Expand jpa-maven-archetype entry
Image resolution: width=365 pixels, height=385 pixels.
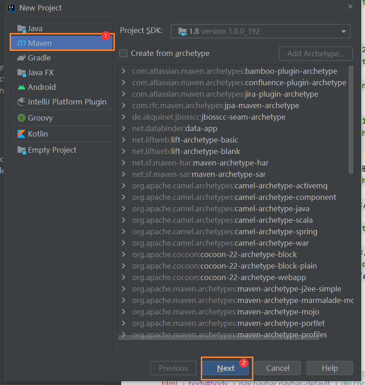point(123,105)
